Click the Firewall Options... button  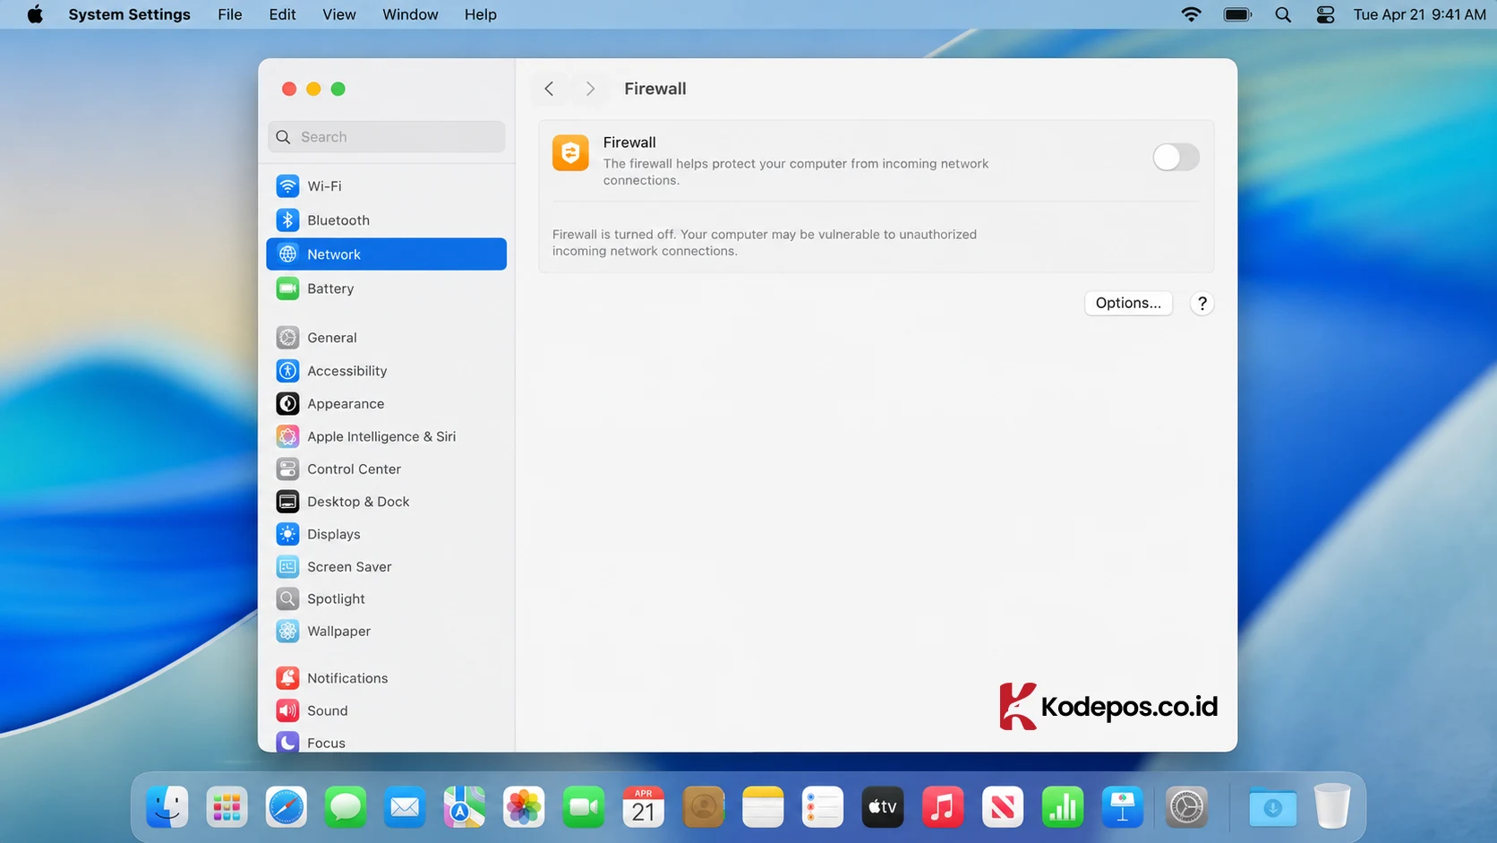click(x=1128, y=303)
